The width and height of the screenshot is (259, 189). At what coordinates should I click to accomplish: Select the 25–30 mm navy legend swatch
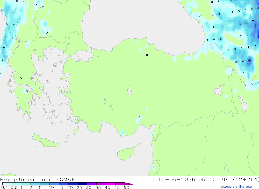click(x=82, y=184)
